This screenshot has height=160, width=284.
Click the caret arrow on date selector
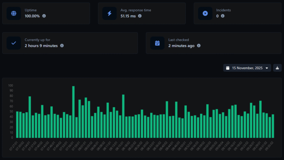pos(267,68)
